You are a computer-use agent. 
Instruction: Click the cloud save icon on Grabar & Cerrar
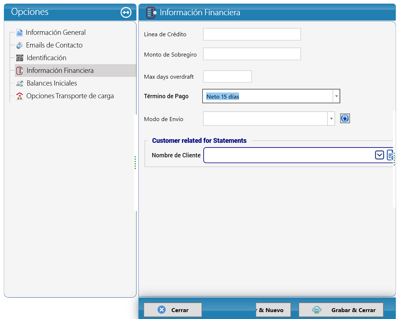[317, 310]
